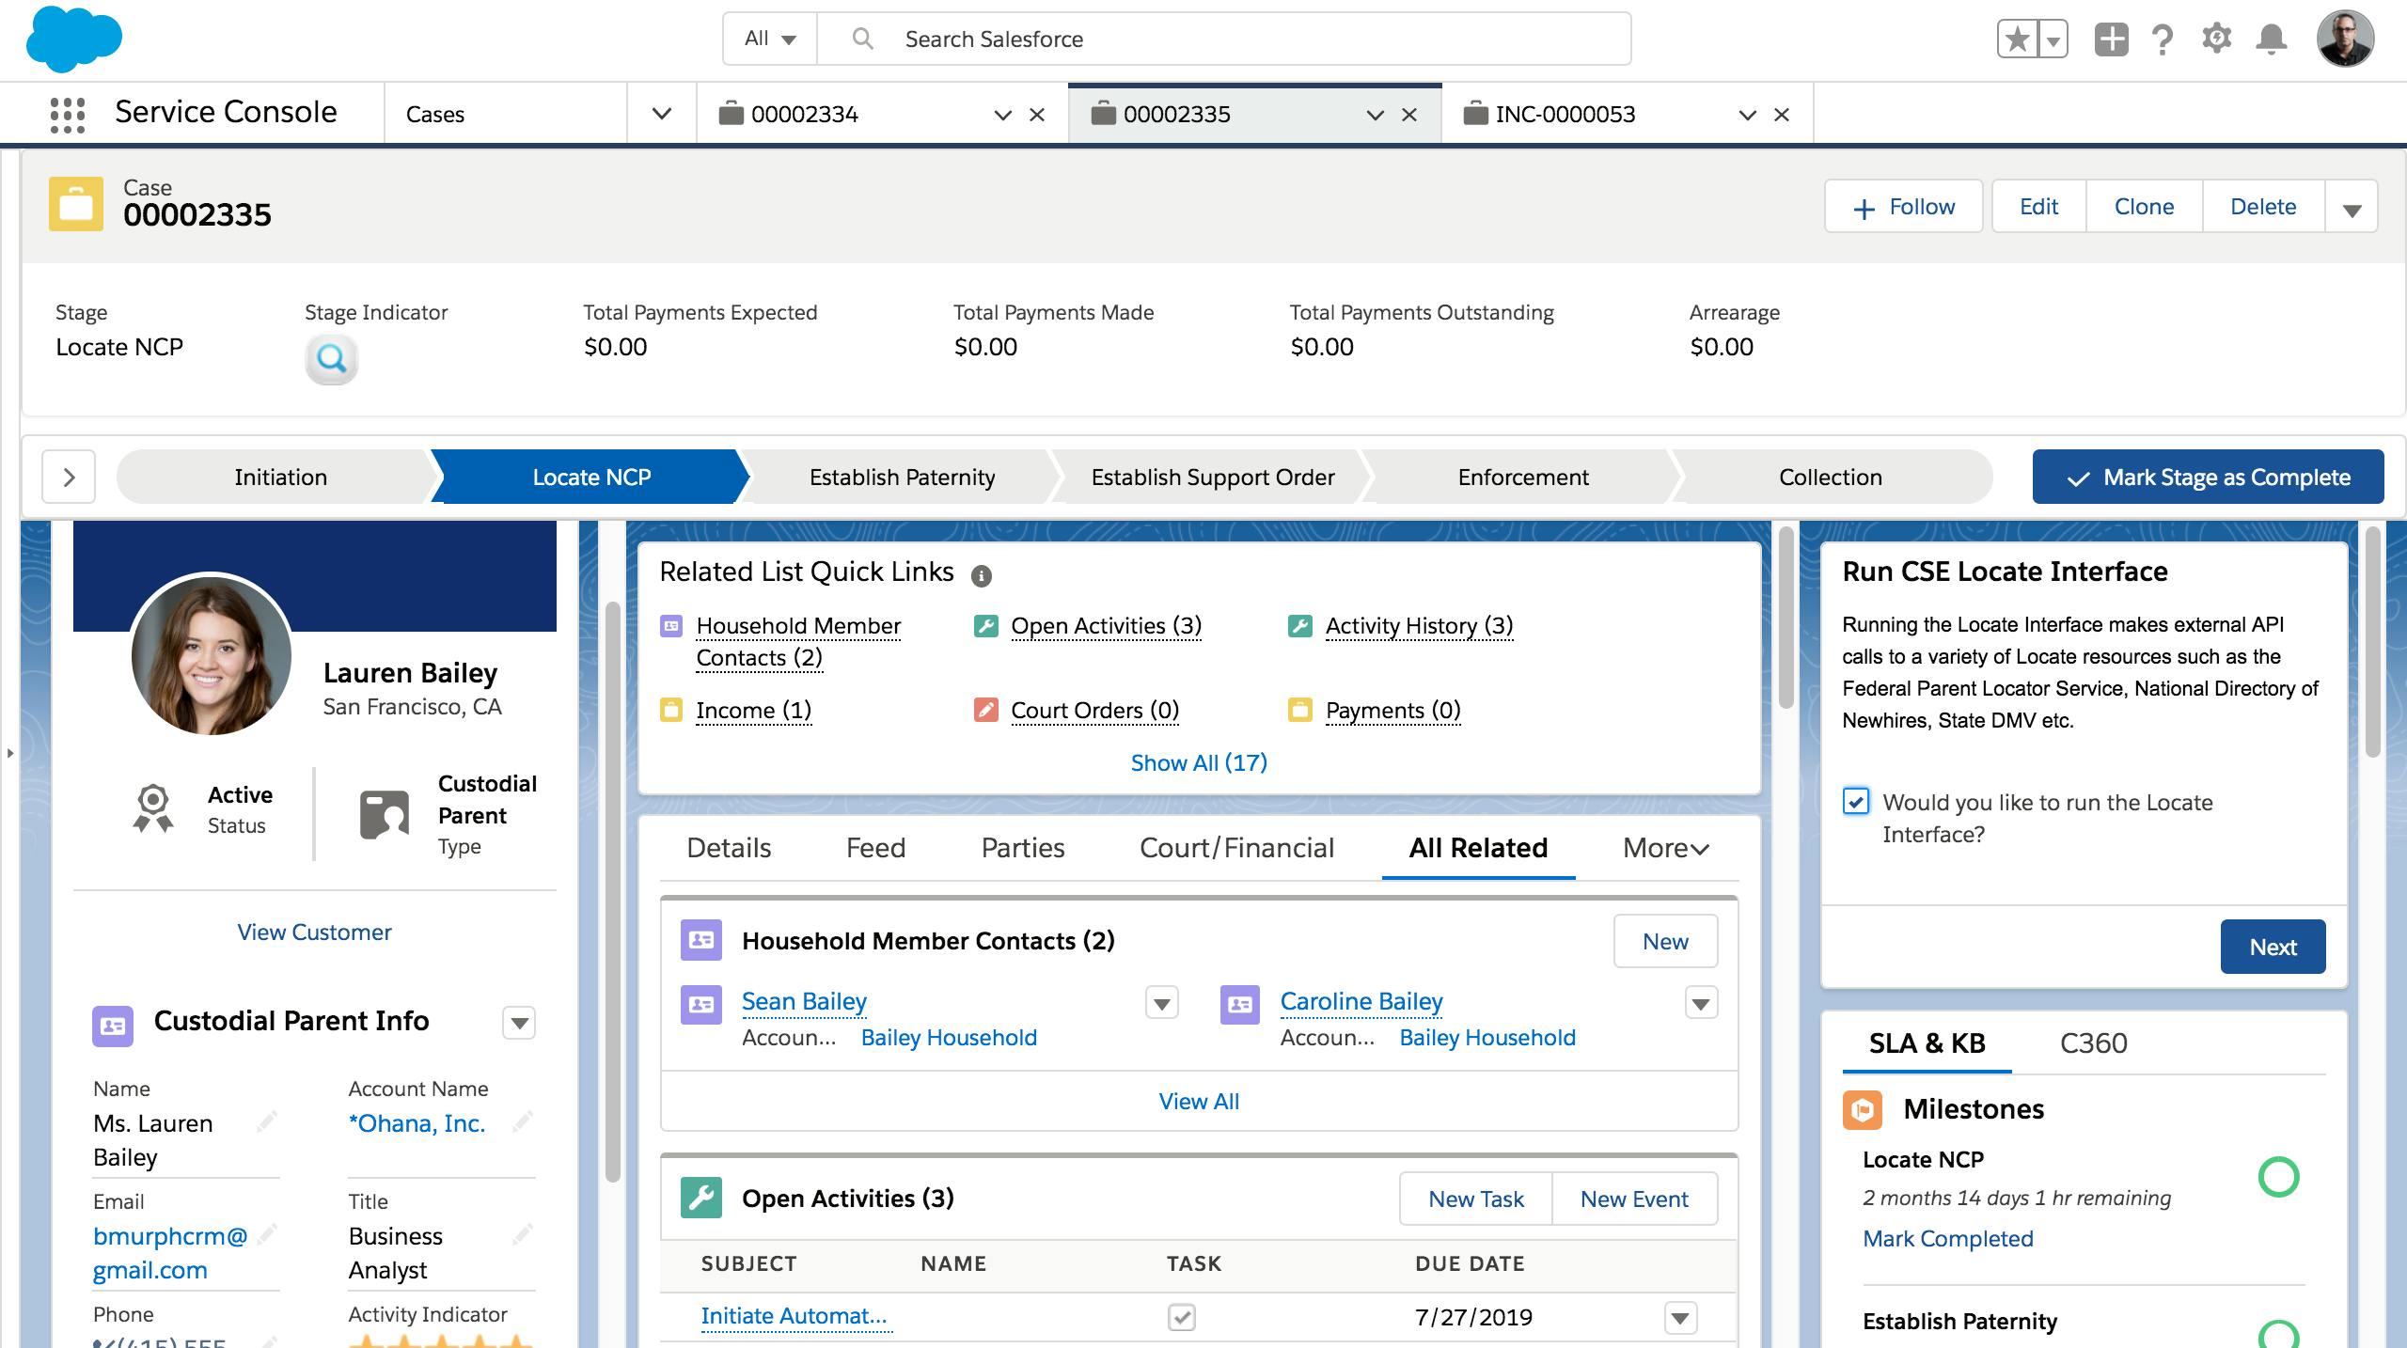Click the Household Member Contacts section icon
The height and width of the screenshot is (1348, 2407).
[702, 940]
